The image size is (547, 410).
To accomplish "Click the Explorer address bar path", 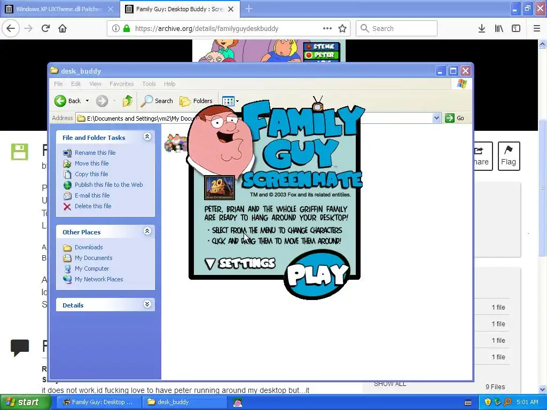I will tap(139, 118).
